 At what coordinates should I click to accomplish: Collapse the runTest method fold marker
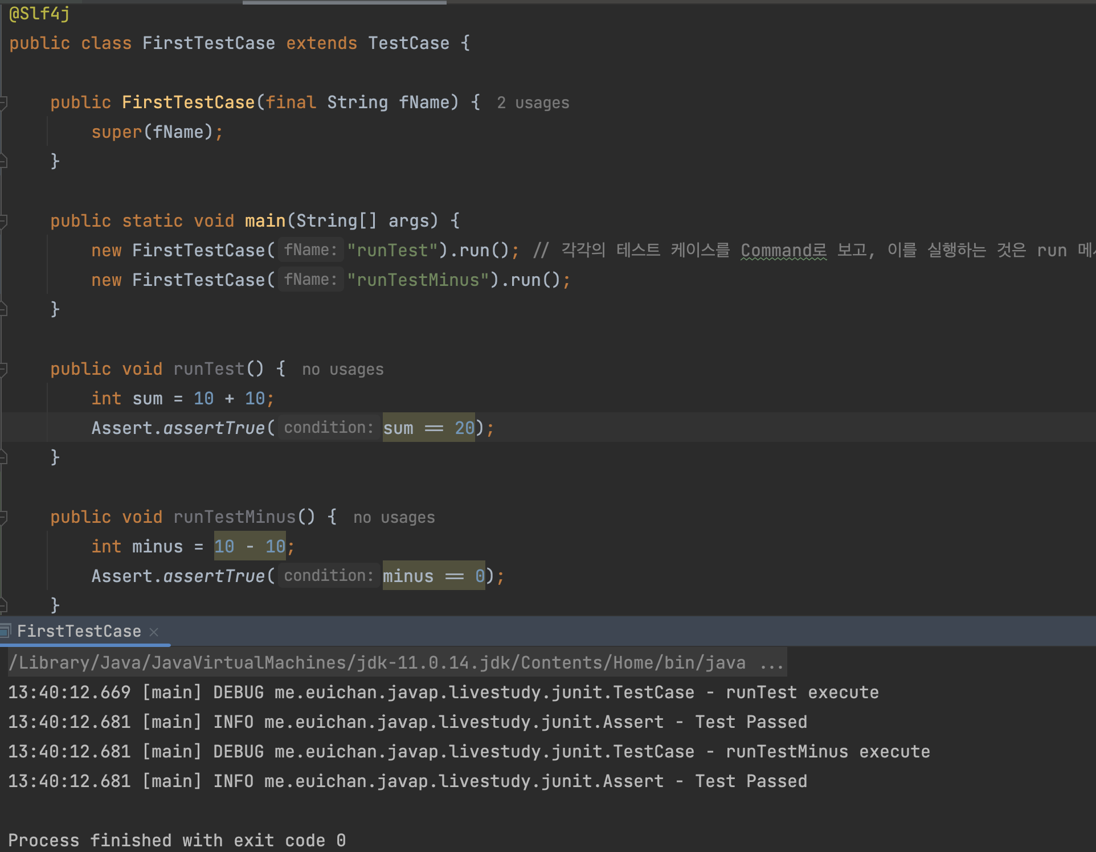tap(3, 369)
